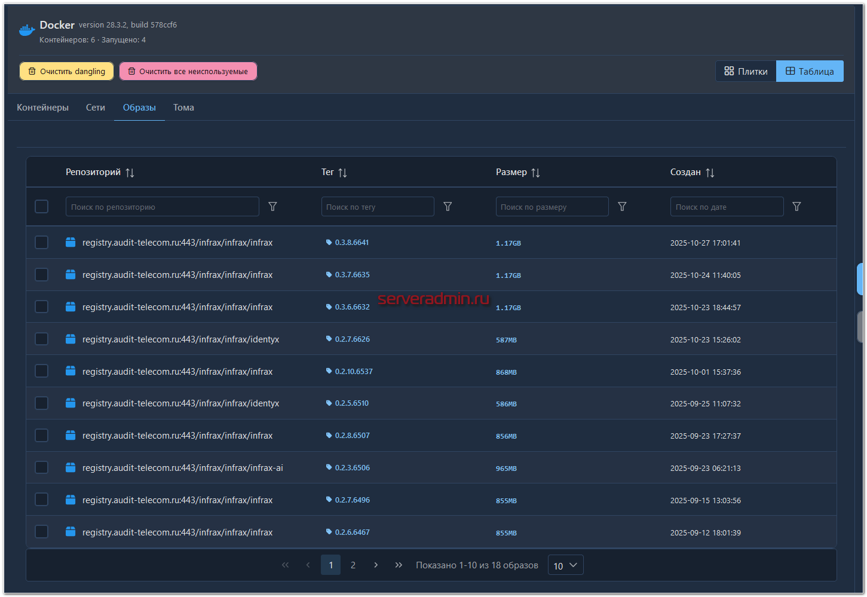Focus the Поиск по репозиторию input field

tap(162, 207)
